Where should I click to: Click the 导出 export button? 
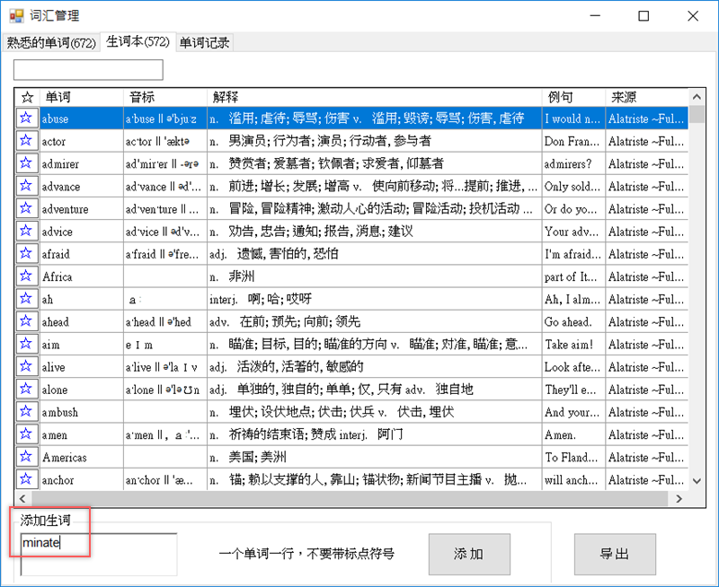(x=614, y=554)
